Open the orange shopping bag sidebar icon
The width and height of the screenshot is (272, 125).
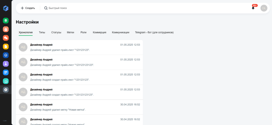click(x=6, y=29)
